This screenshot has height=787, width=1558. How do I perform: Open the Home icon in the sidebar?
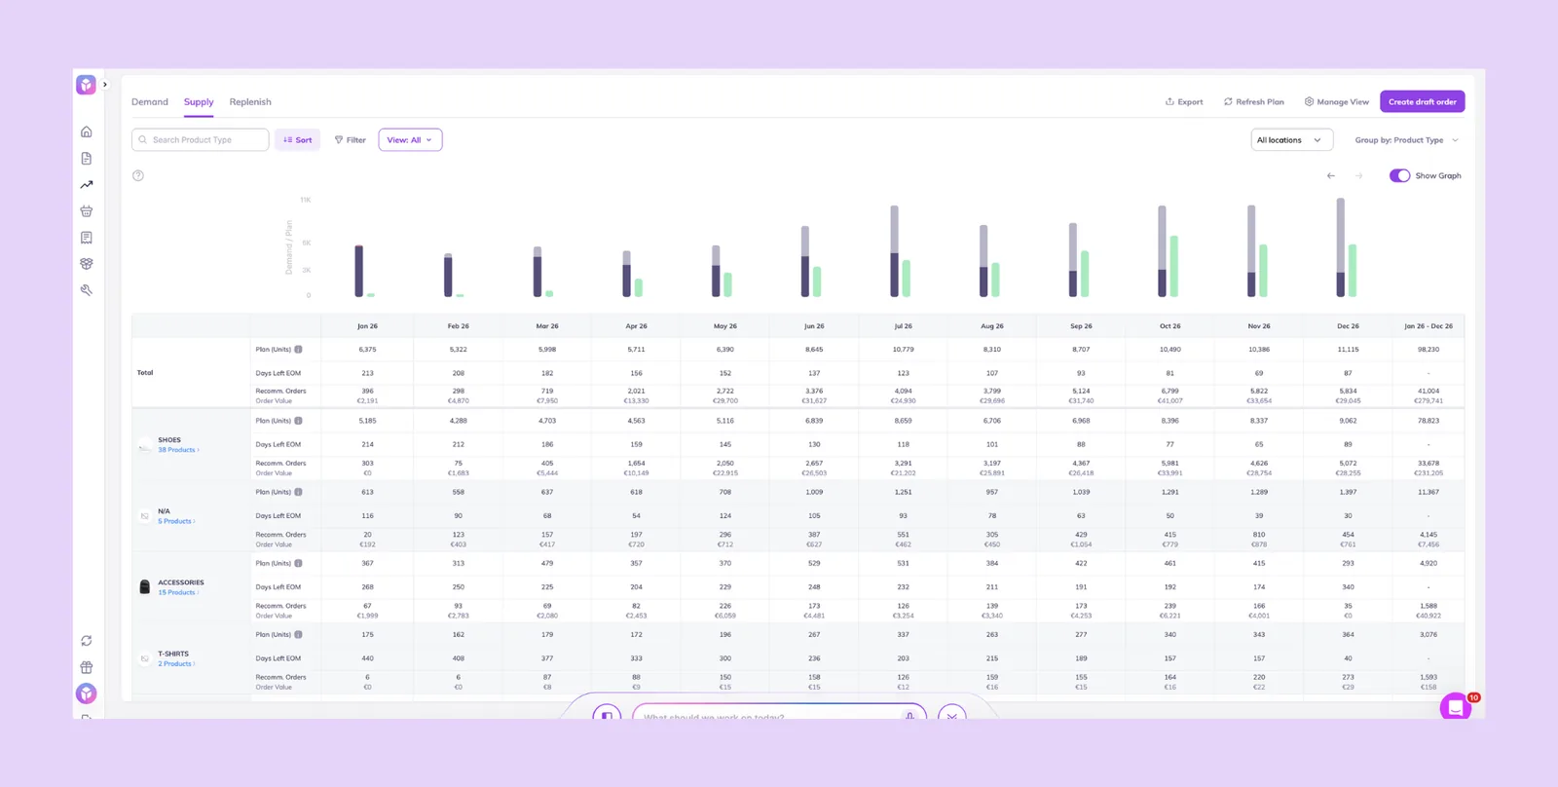click(87, 131)
